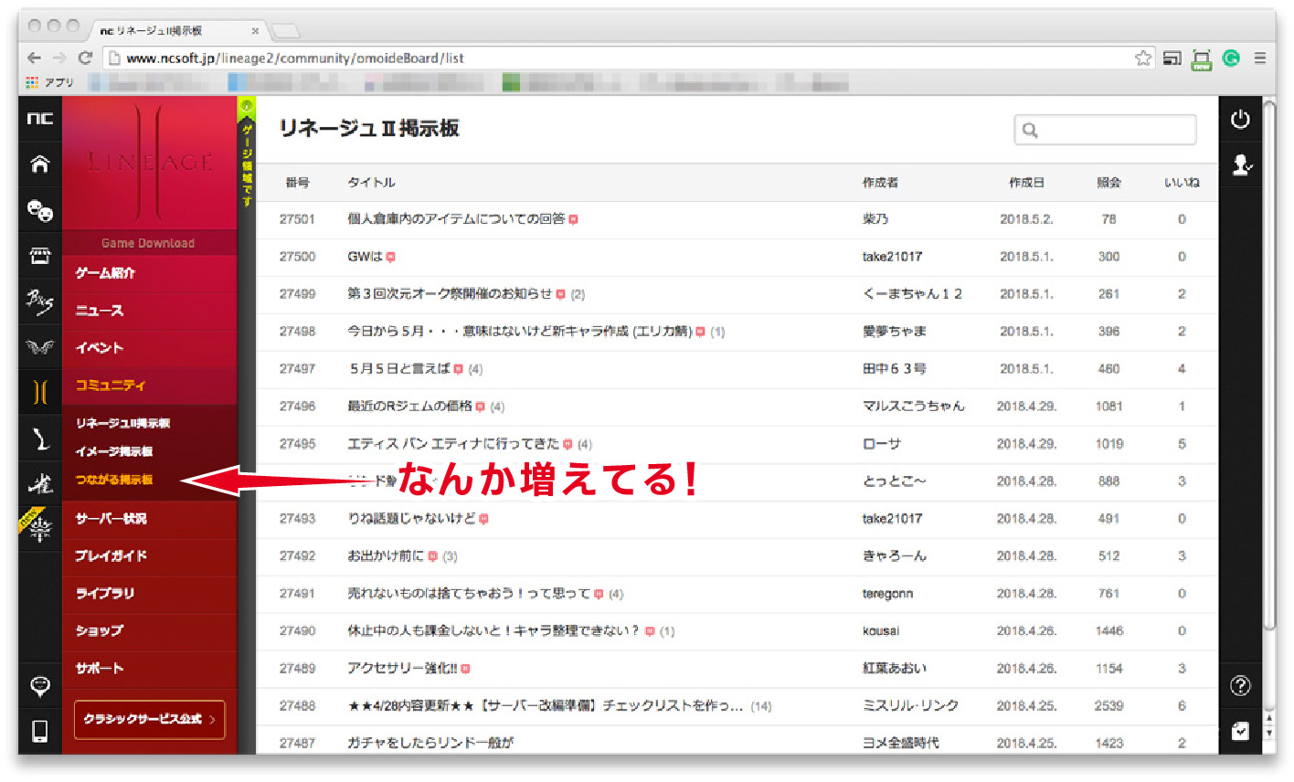Click the Grammarly extension icon
This screenshot has width=1294, height=782.
1231,58
